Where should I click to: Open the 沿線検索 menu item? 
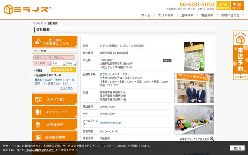click(x=187, y=15)
